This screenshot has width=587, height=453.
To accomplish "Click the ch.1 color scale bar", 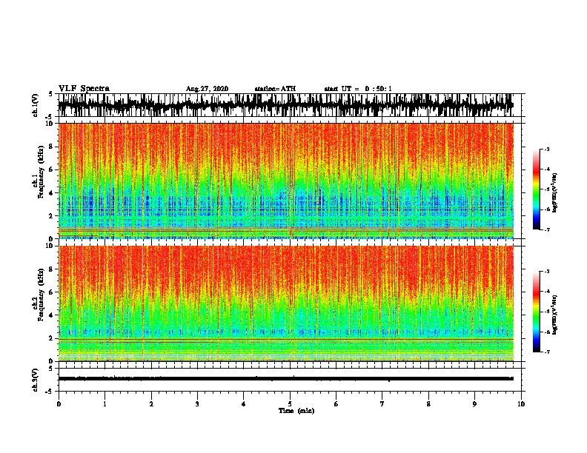I will [537, 189].
